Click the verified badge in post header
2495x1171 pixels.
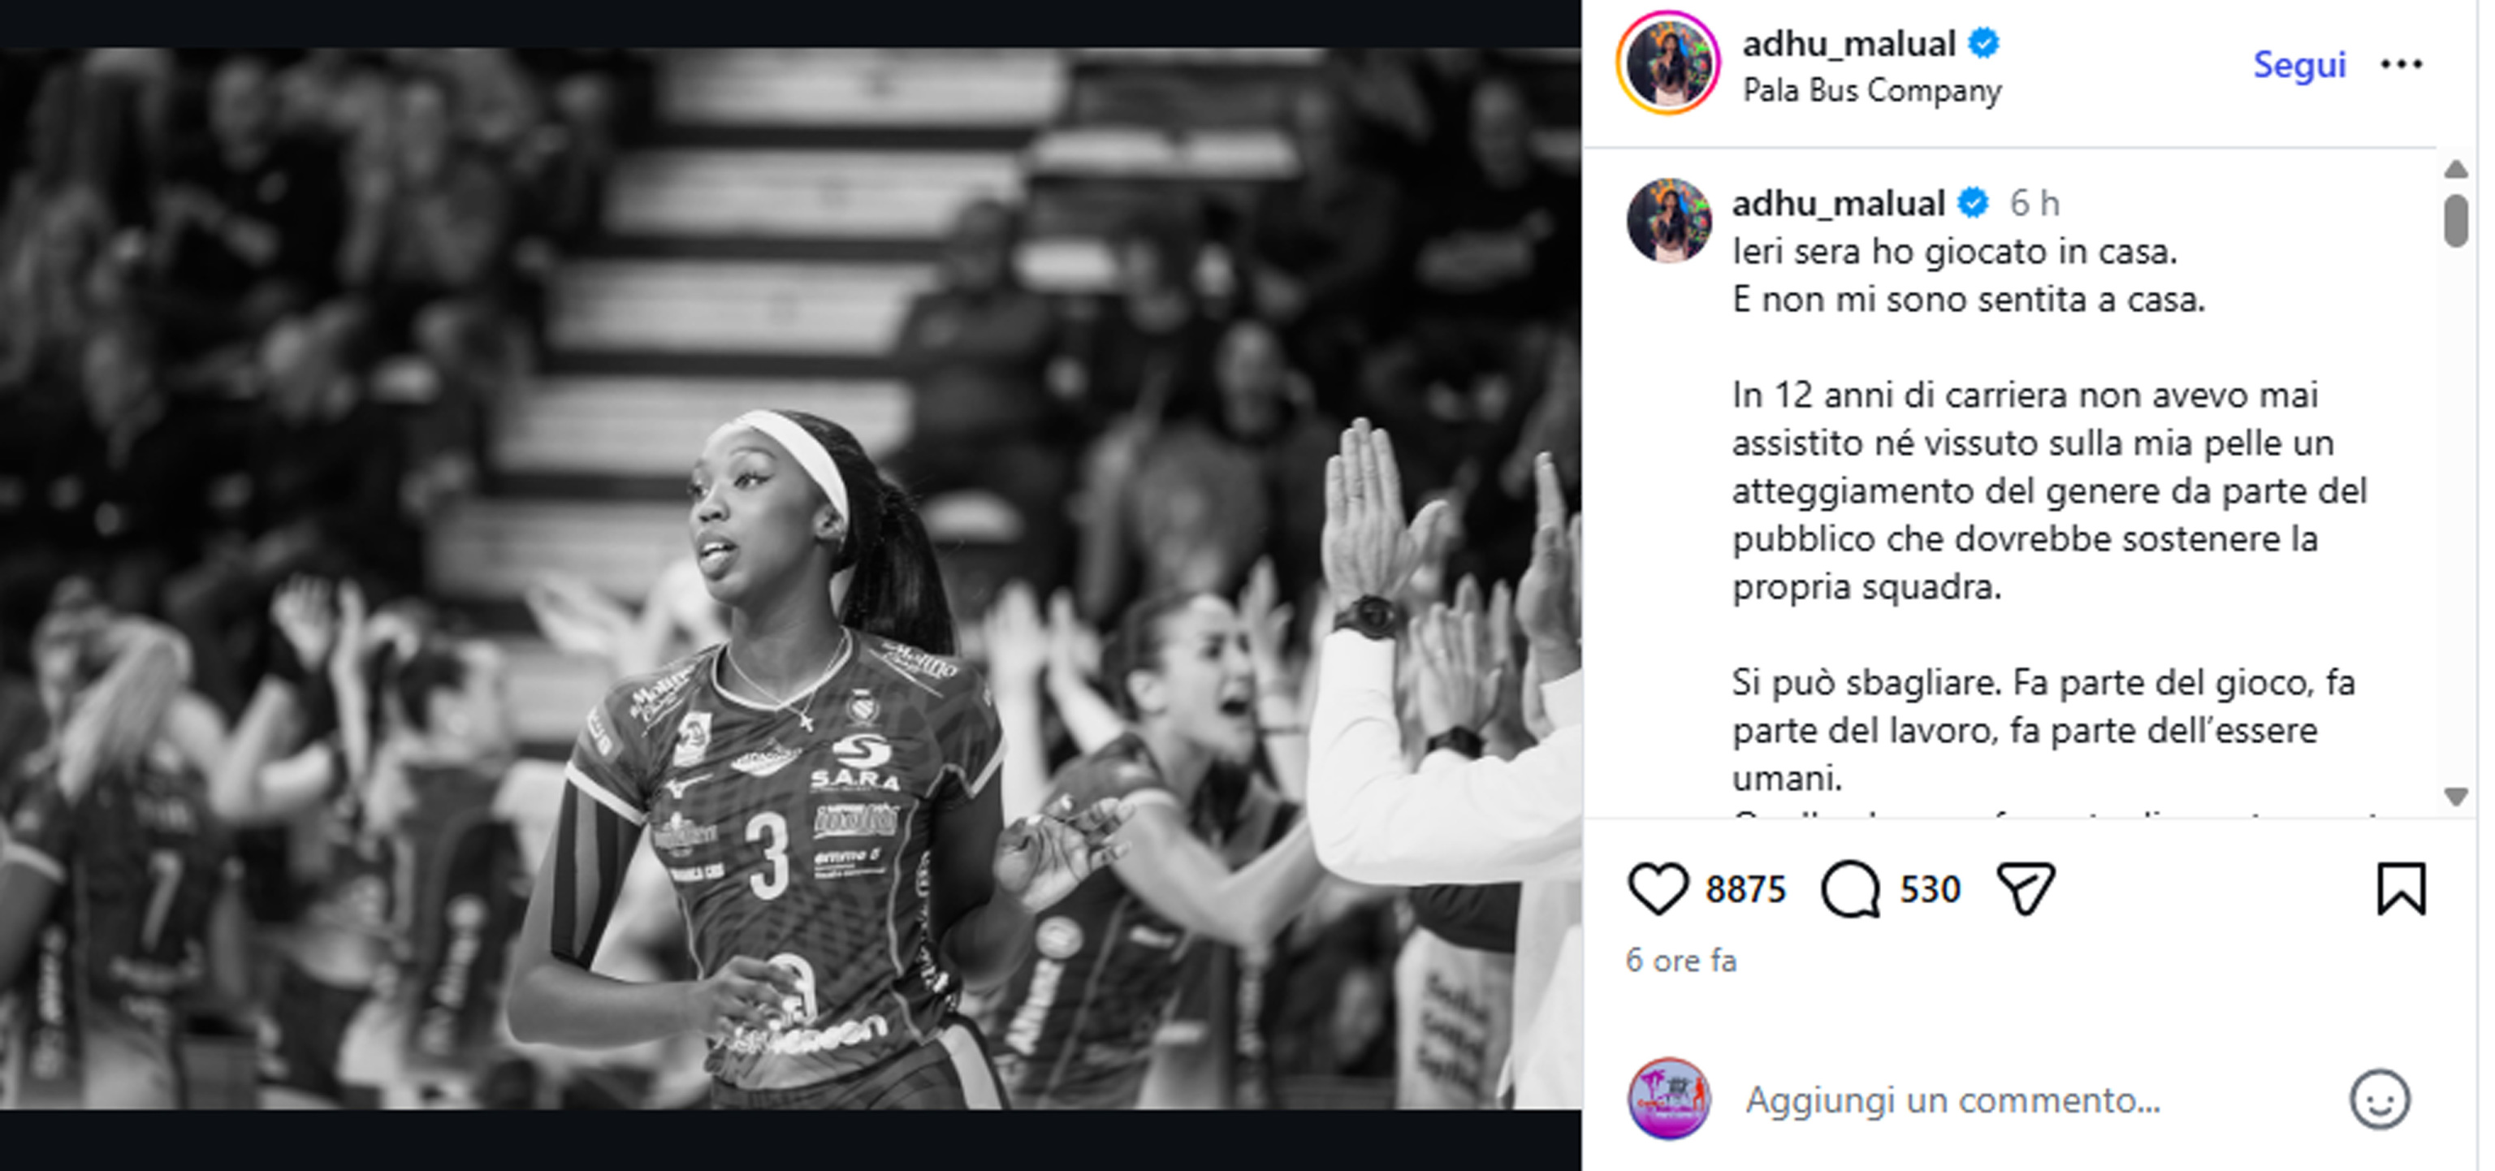pos(1983,44)
